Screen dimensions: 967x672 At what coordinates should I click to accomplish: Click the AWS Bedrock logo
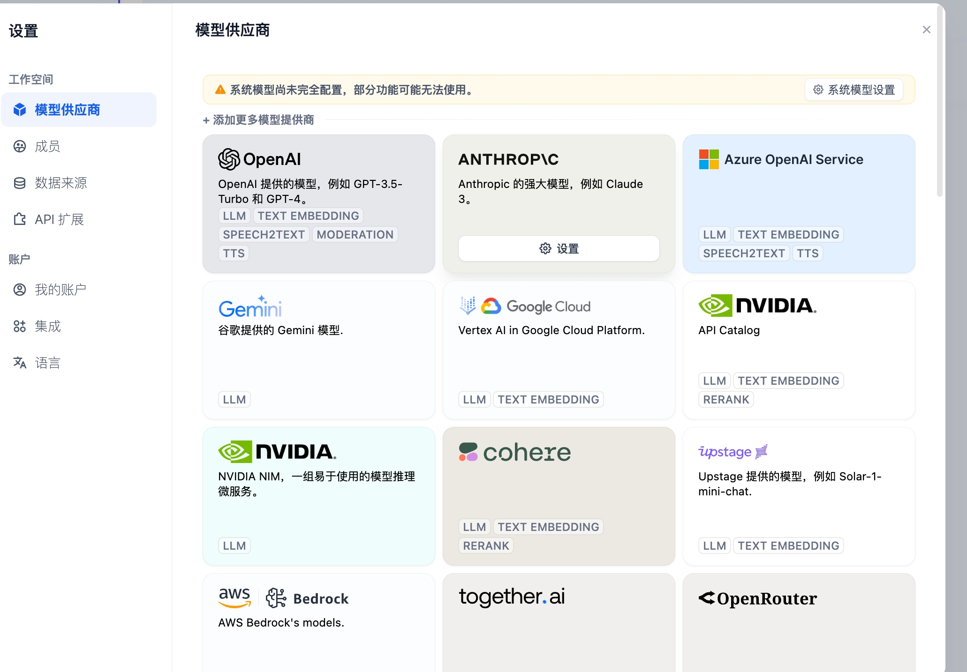coord(283,598)
